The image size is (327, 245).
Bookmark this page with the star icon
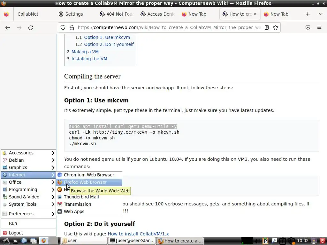(x=276, y=27)
